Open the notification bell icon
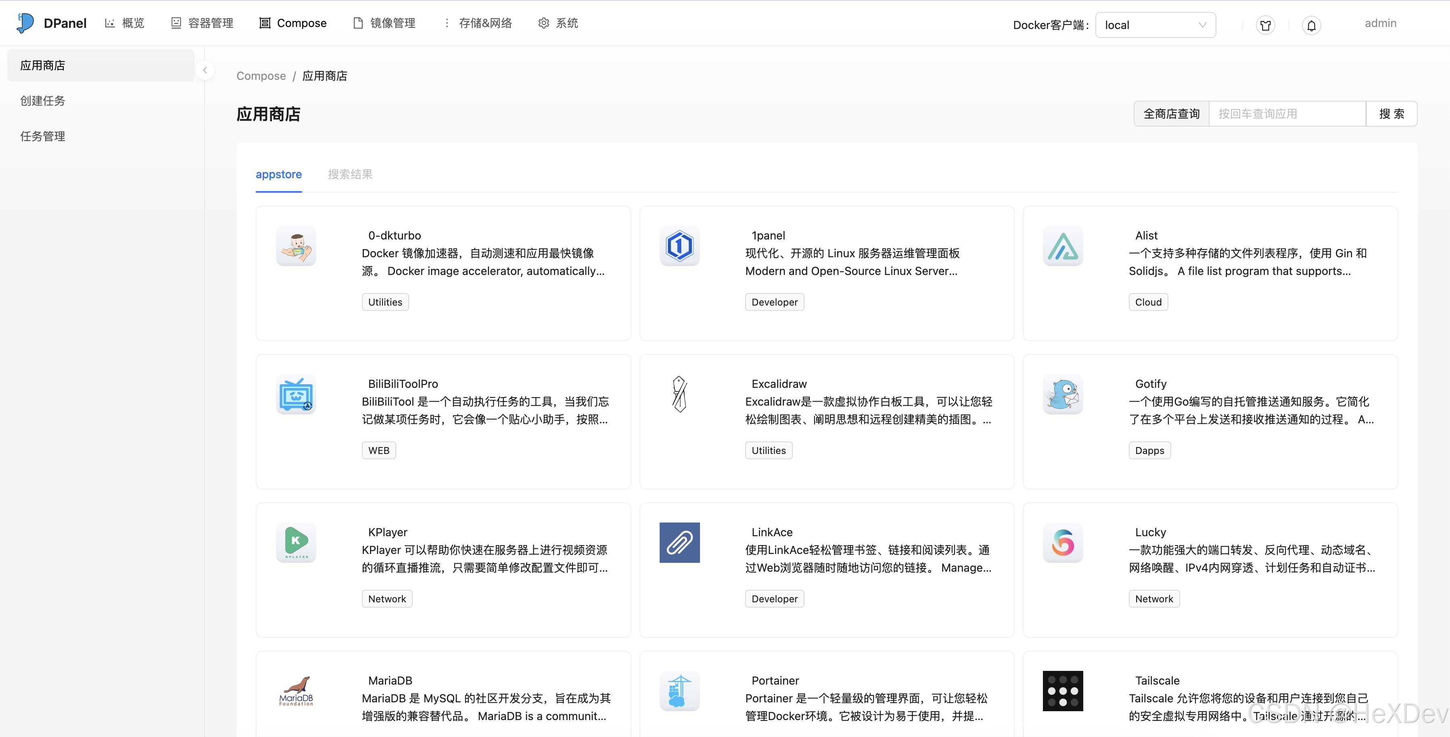Screen dimensions: 1450x737 (1311, 25)
